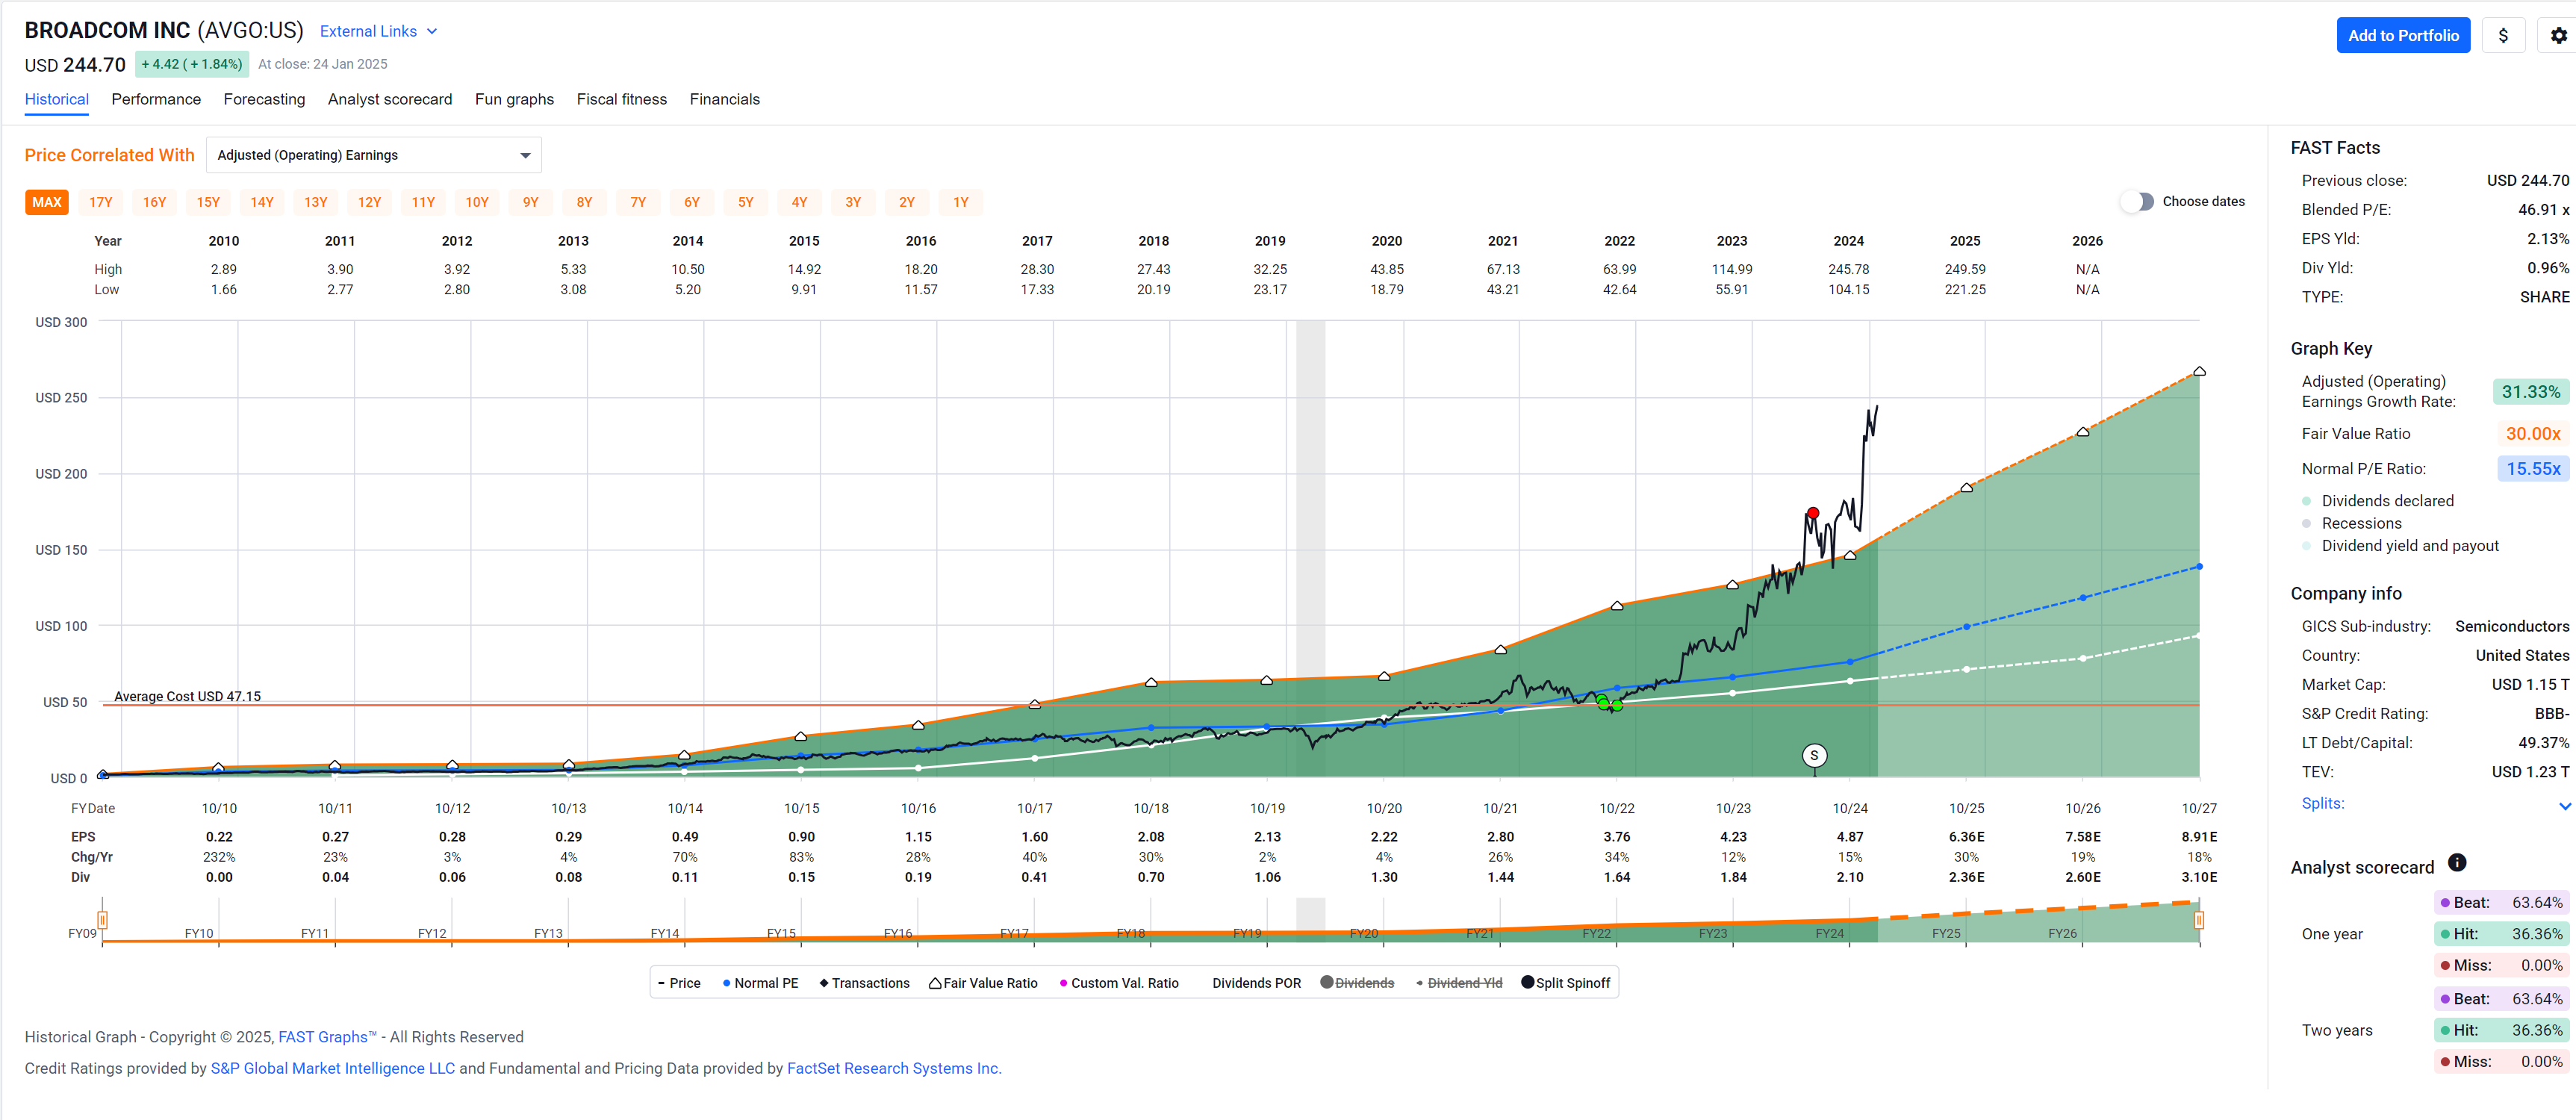Toggle Dividends POR legend item
2576x1120 pixels.
1256,983
